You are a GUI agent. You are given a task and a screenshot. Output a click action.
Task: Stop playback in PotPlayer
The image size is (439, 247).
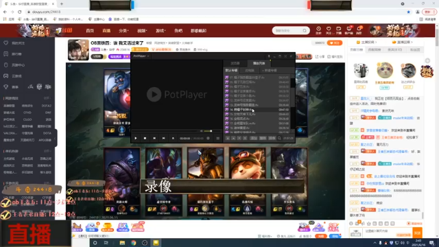(145, 138)
